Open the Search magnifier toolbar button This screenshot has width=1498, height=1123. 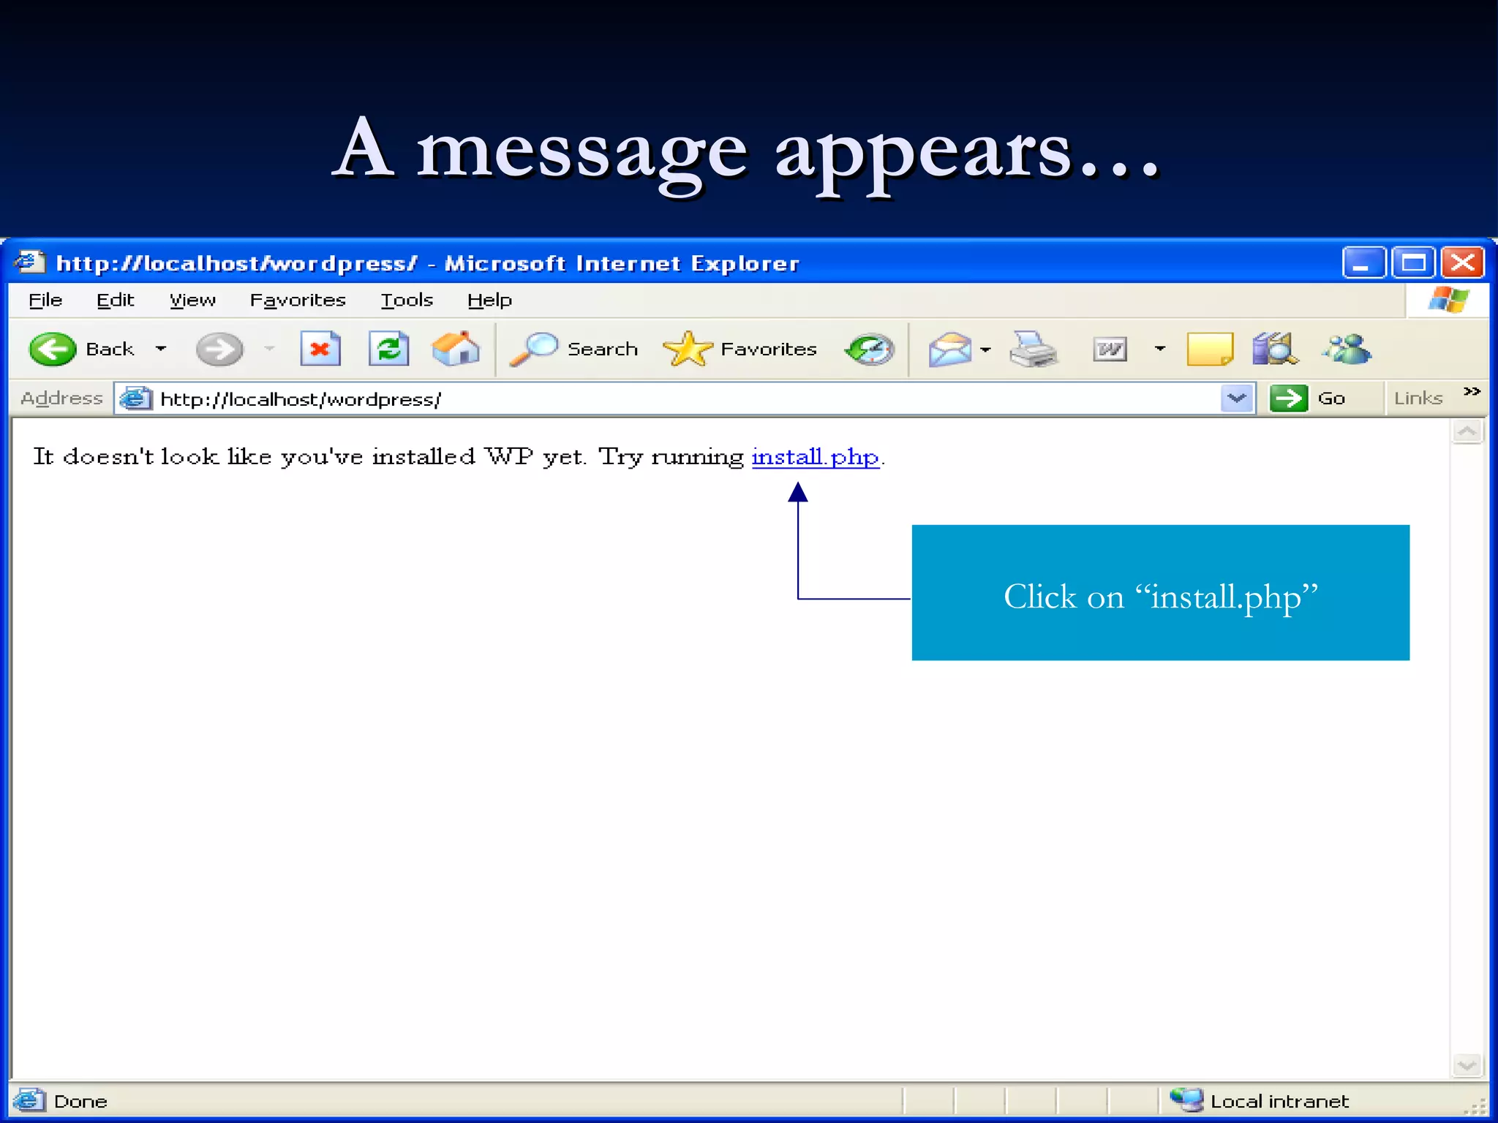574,349
